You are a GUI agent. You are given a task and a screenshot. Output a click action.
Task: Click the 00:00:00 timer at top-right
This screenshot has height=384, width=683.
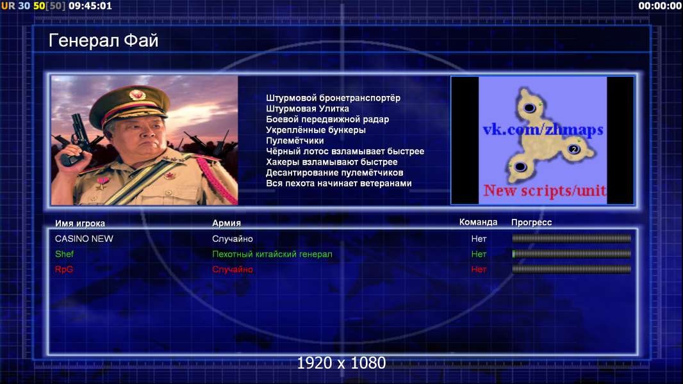(660, 6)
